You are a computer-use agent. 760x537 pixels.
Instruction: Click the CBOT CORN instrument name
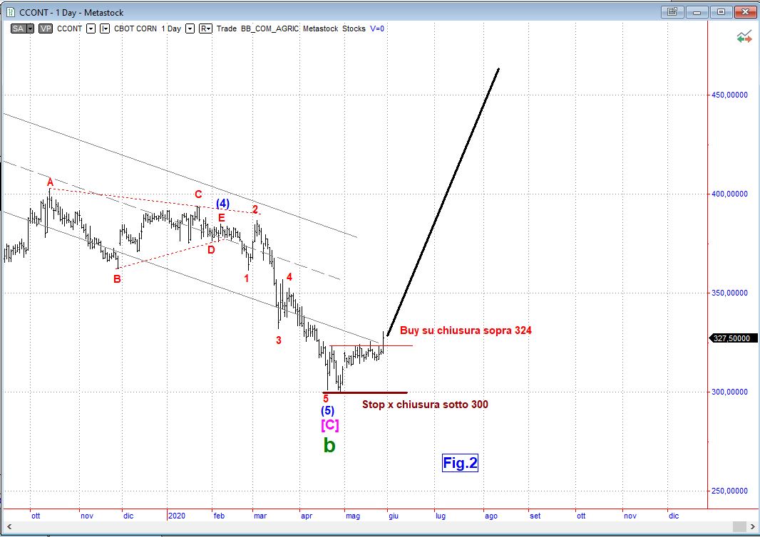click(x=135, y=28)
